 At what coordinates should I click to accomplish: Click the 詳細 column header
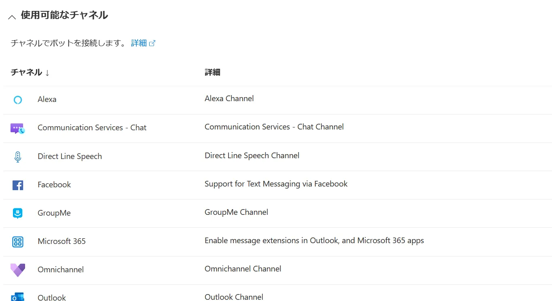click(x=212, y=72)
